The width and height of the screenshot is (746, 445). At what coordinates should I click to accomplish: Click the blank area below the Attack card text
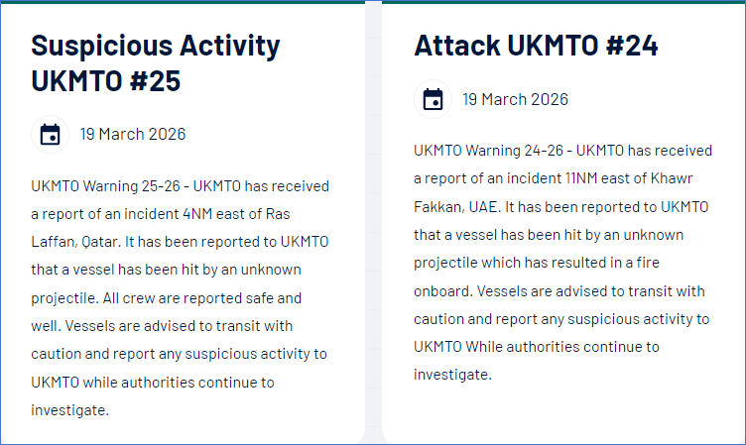tap(560, 411)
